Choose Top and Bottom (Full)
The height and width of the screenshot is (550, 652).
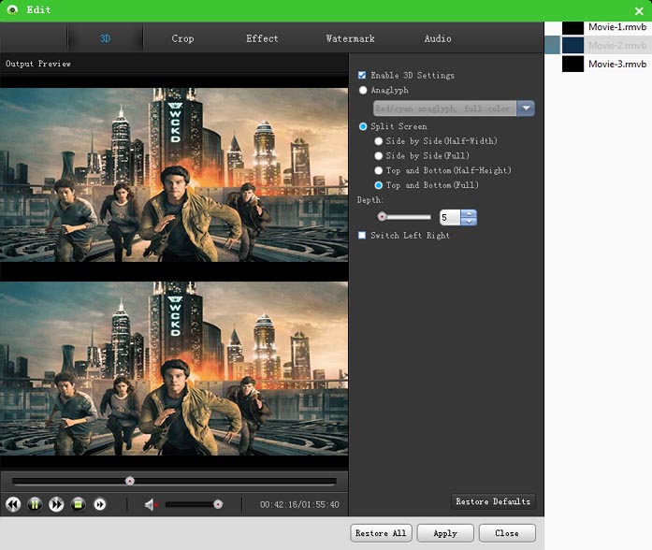coord(378,185)
